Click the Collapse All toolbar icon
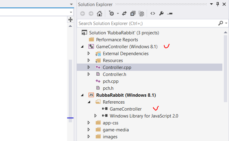This screenshot has width=229, height=141. click(x=133, y=14)
